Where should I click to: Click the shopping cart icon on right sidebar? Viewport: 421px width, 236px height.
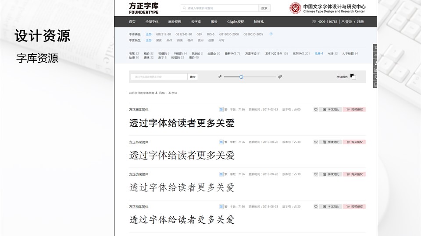tap(375, 48)
